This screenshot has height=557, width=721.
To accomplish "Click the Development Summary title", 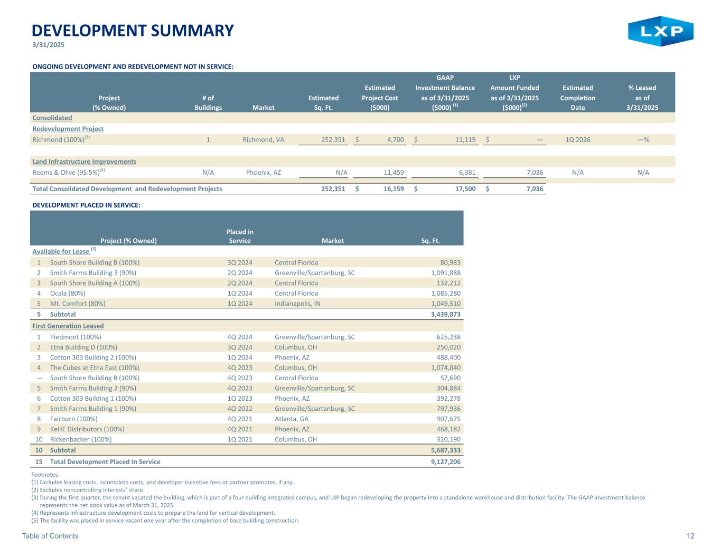I will pyautogui.click(x=133, y=31).
